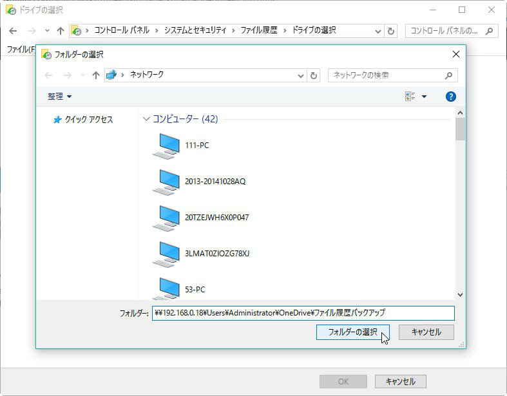Close the フォルダーの選択 dialog
The width and height of the screenshot is (507, 396).
coord(456,54)
